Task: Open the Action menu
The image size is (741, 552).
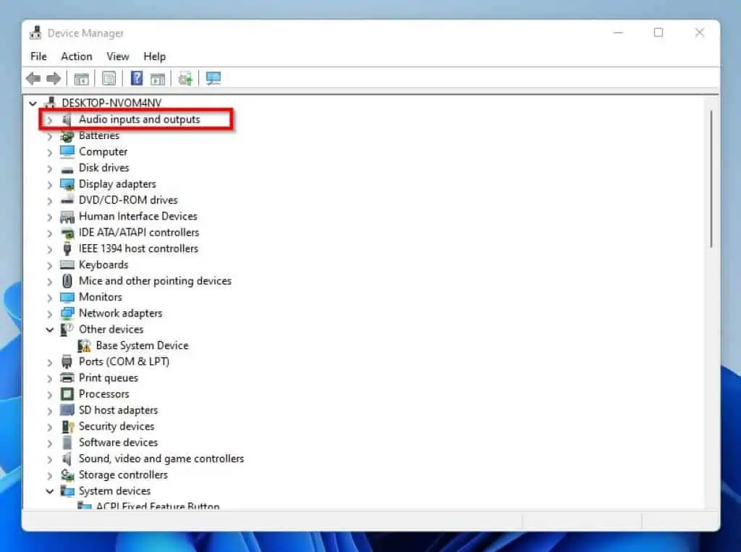Action: 76,56
